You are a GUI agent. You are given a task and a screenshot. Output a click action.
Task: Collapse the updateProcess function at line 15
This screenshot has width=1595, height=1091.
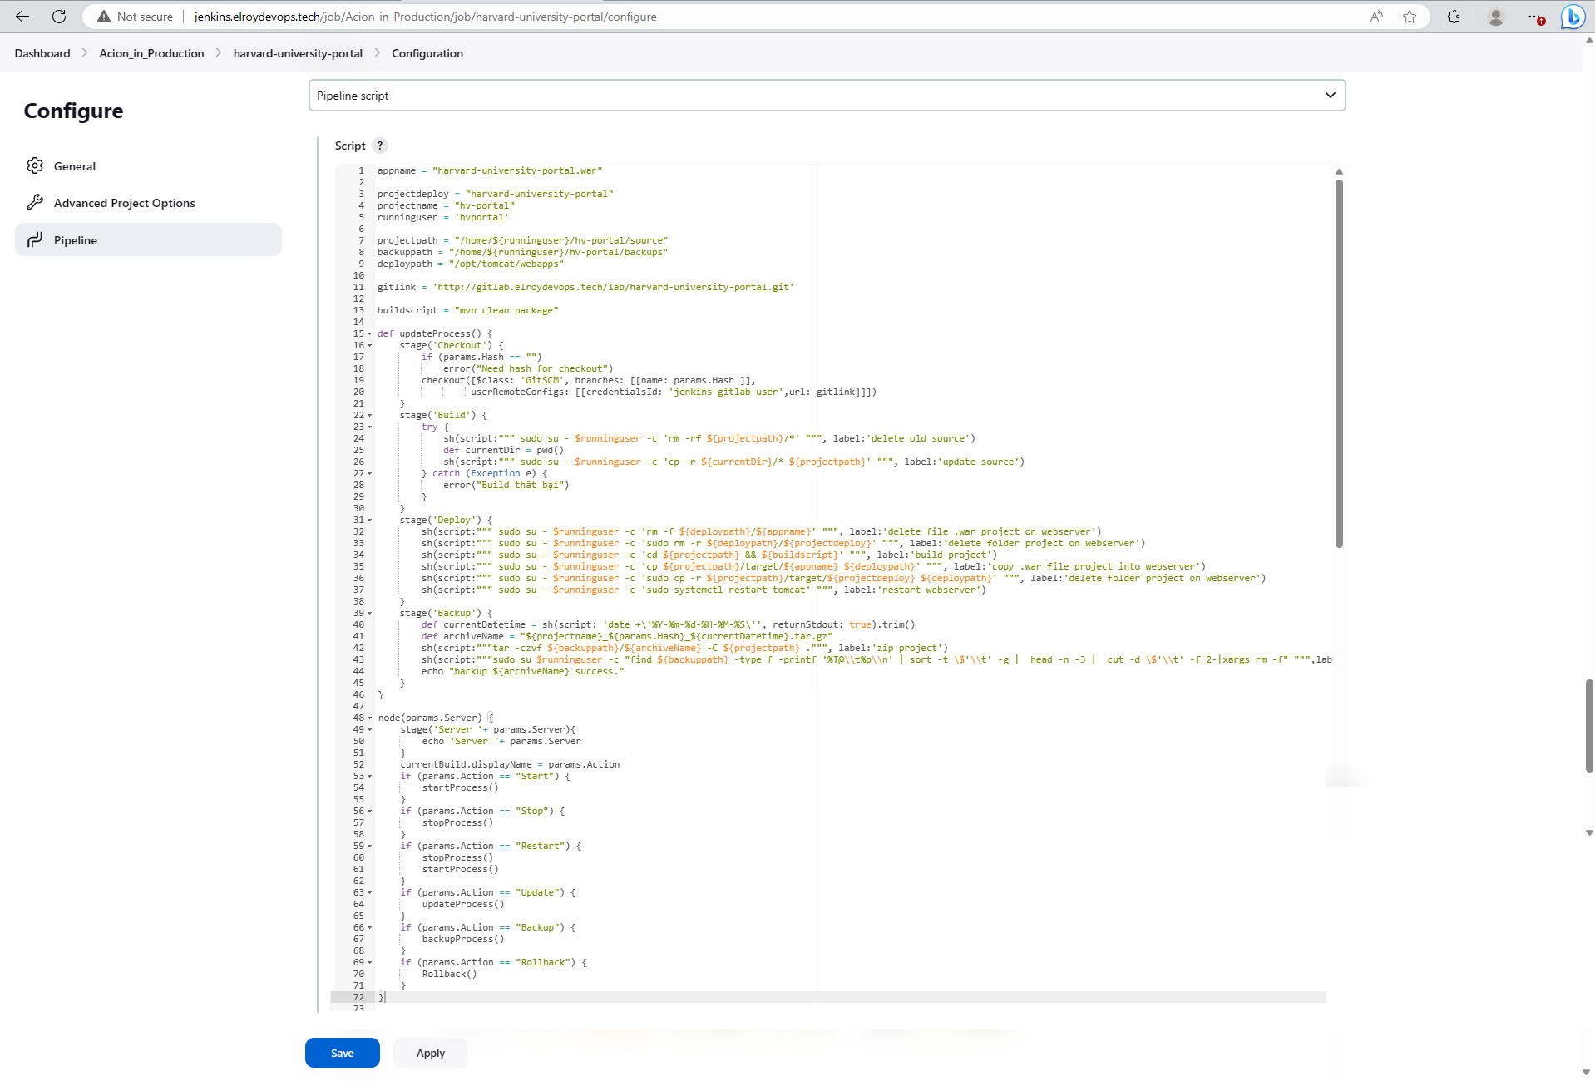pos(370,334)
